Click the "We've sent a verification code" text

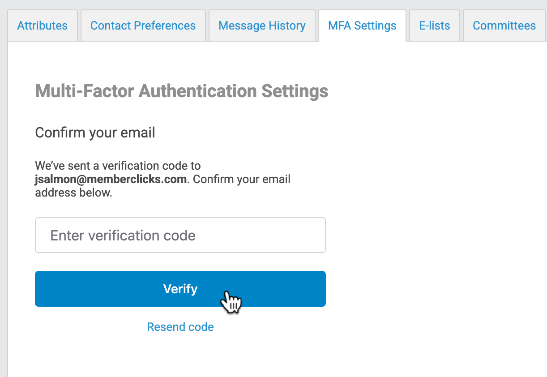click(x=118, y=166)
